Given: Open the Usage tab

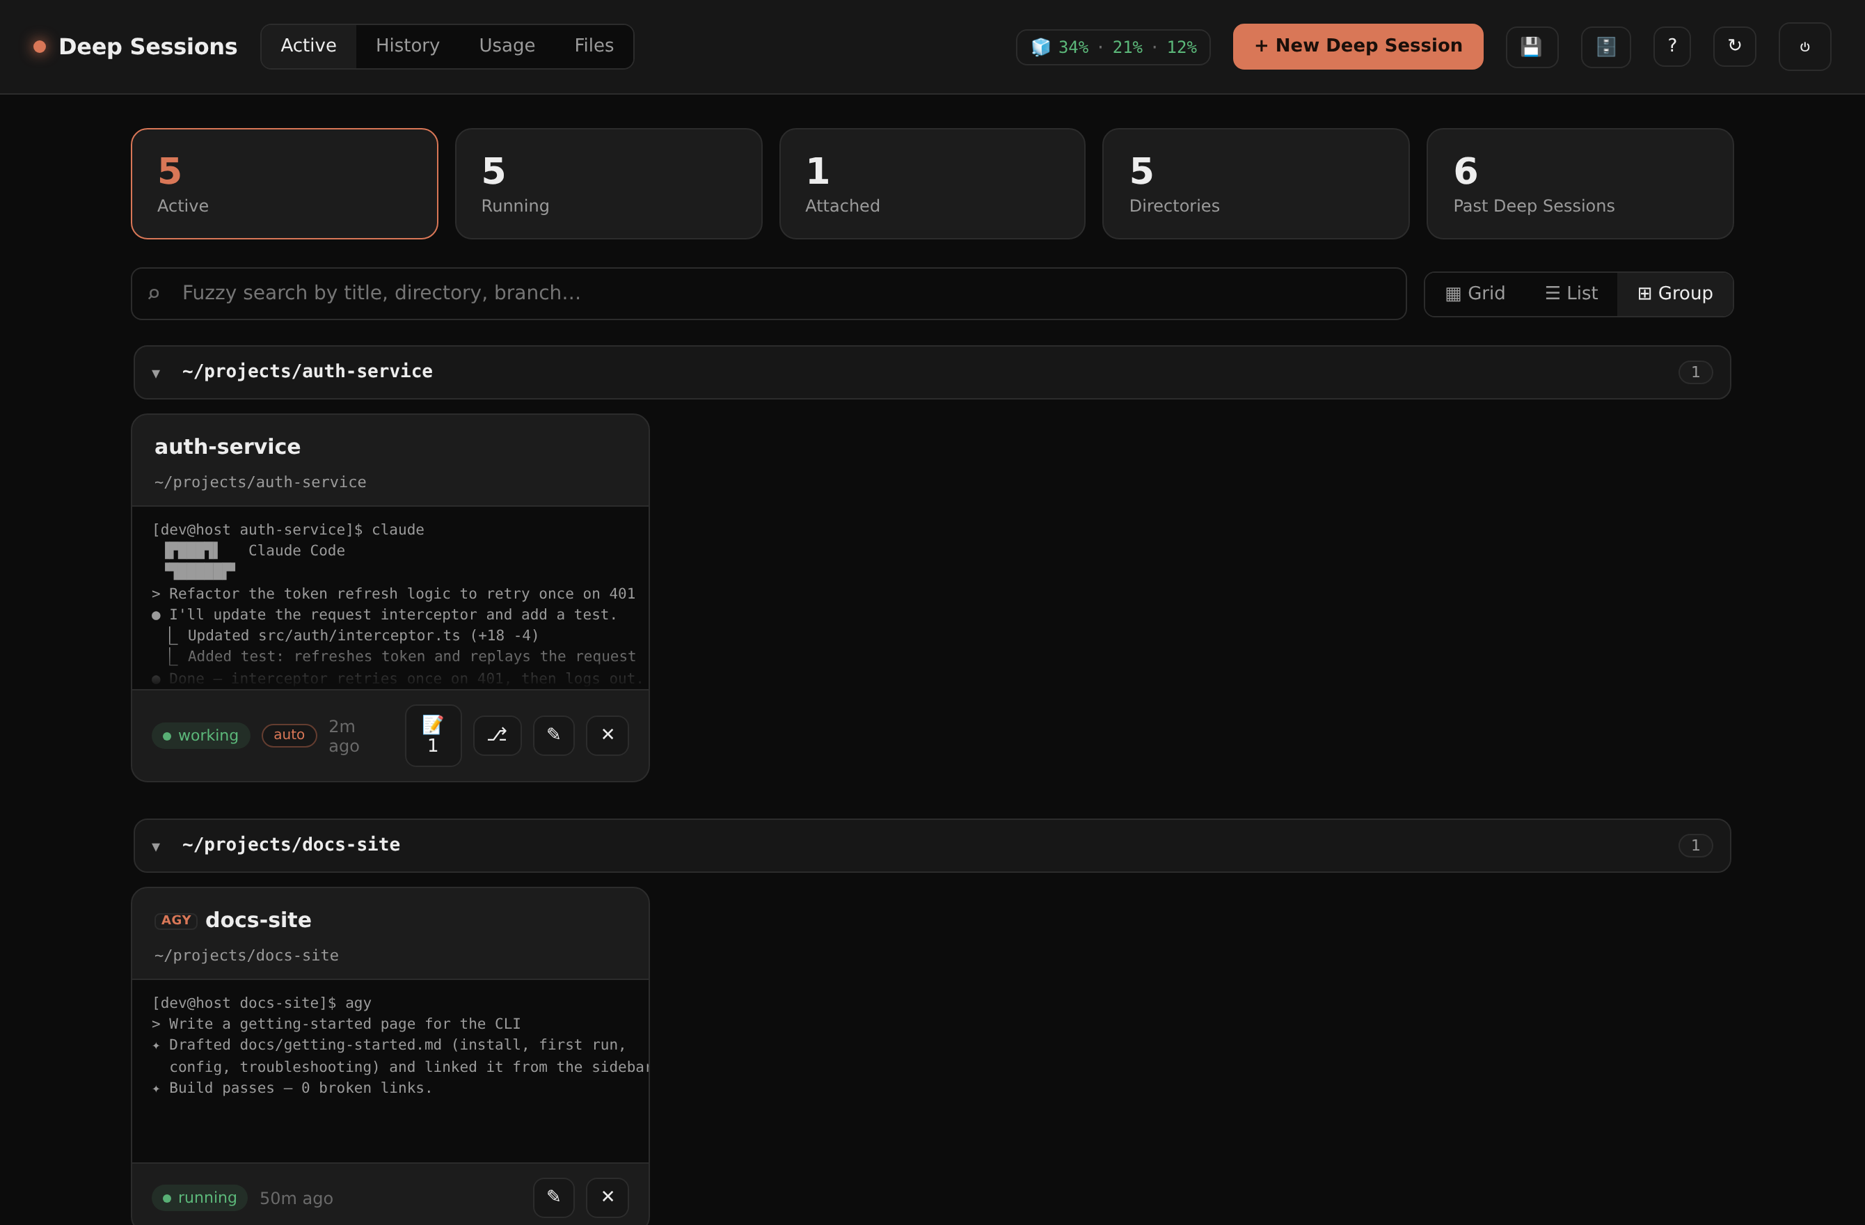Looking at the screenshot, I should 507,46.
